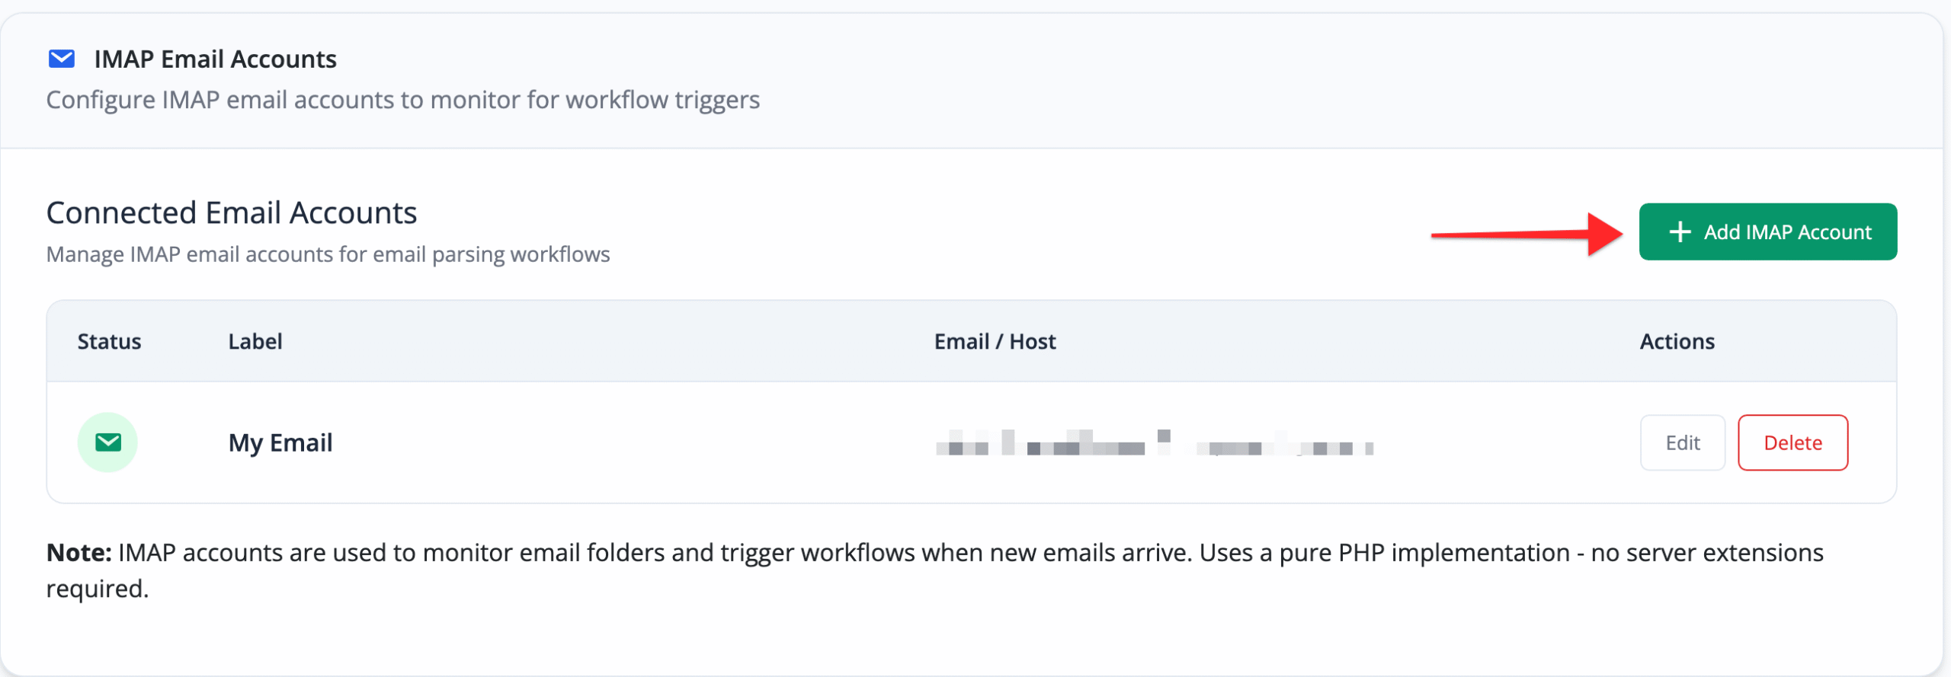This screenshot has width=1951, height=677.
Task: Open the Email / Host column header
Action: pos(995,341)
